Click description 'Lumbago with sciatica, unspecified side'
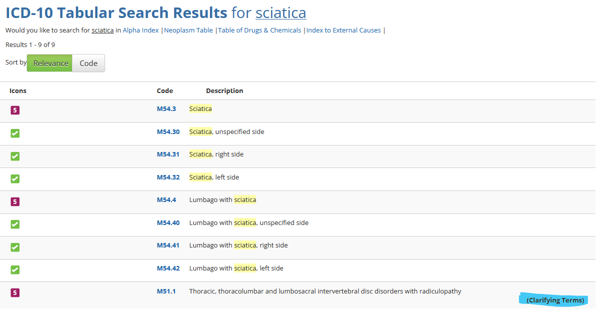 249,223
